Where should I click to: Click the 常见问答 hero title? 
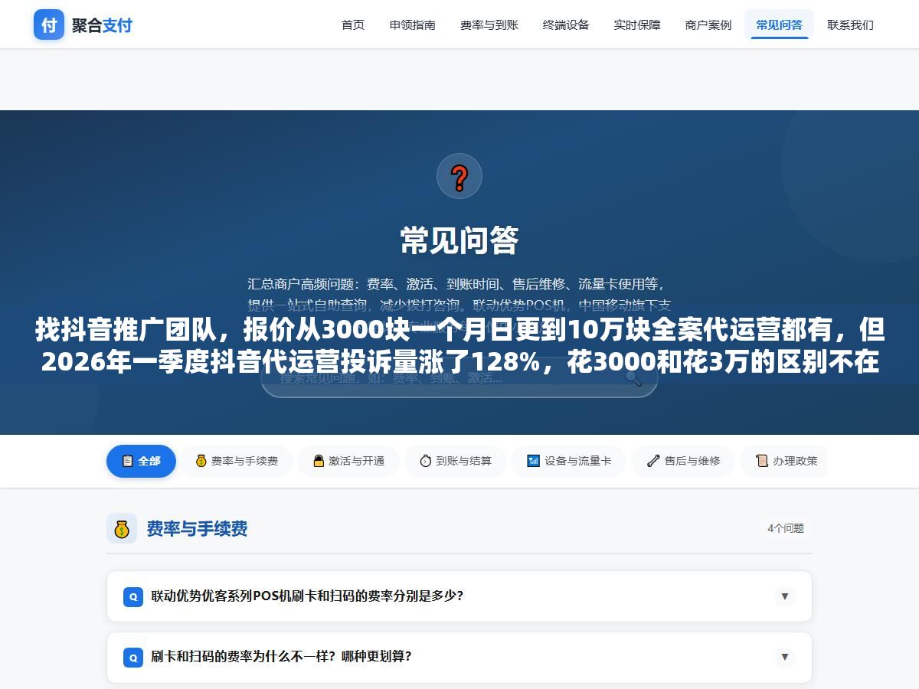coord(459,240)
